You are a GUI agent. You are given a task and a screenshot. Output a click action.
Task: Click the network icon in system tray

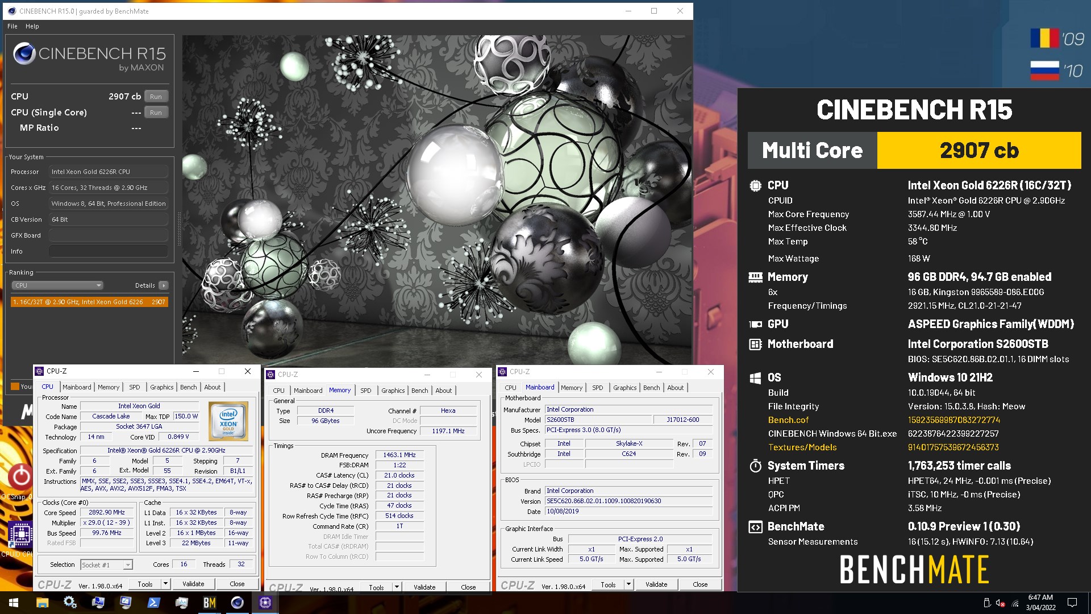[1015, 603]
